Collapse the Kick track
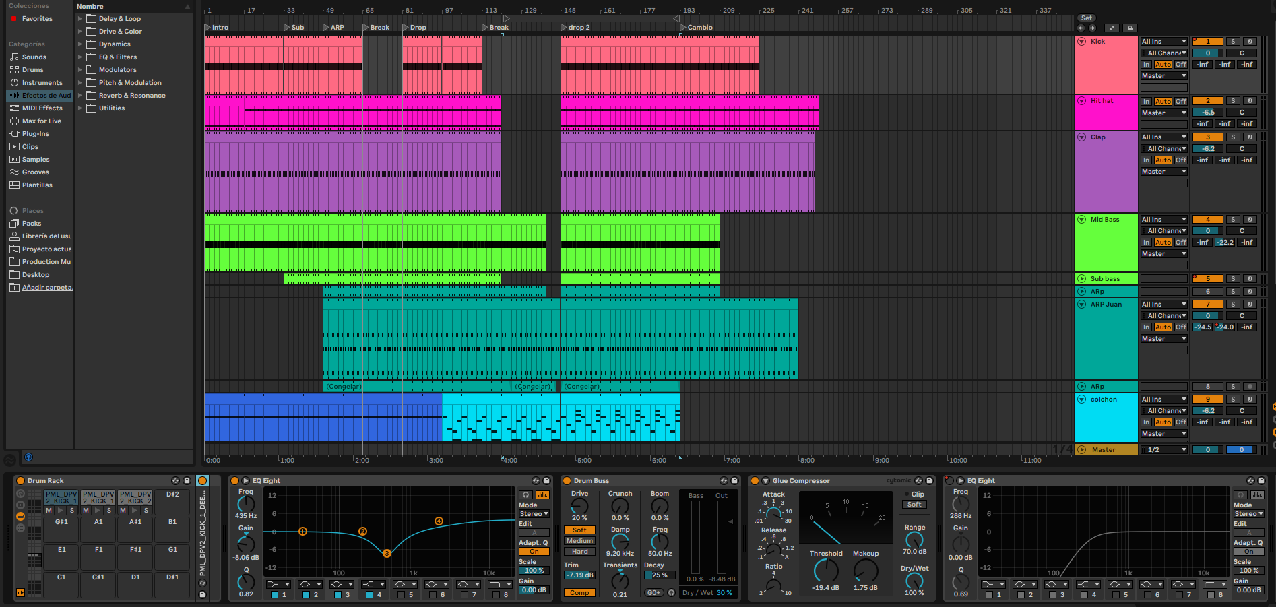 1082,42
